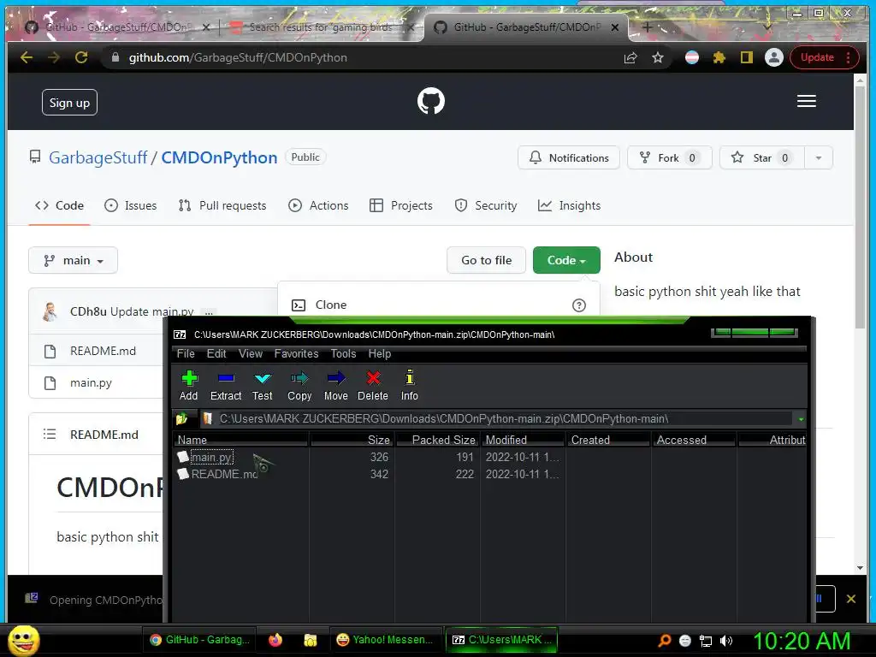876x657 pixels.
Task: Open the file explorer taskbar icon
Action: (310, 640)
